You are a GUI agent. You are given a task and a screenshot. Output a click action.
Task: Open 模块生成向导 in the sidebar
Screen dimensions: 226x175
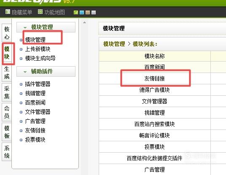tap(40, 58)
